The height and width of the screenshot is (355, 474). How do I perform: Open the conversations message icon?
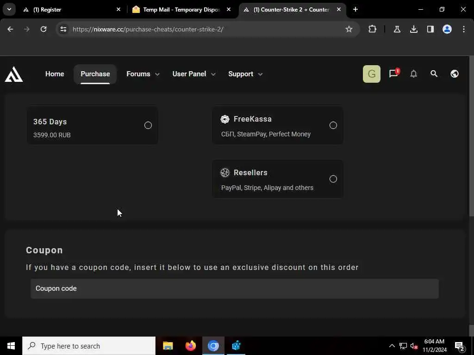click(393, 73)
